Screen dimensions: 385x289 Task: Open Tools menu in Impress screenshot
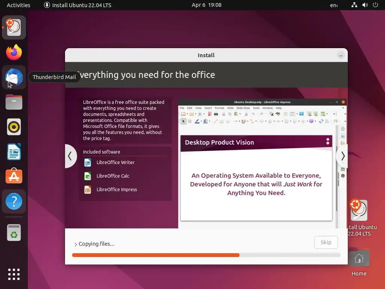point(256,108)
